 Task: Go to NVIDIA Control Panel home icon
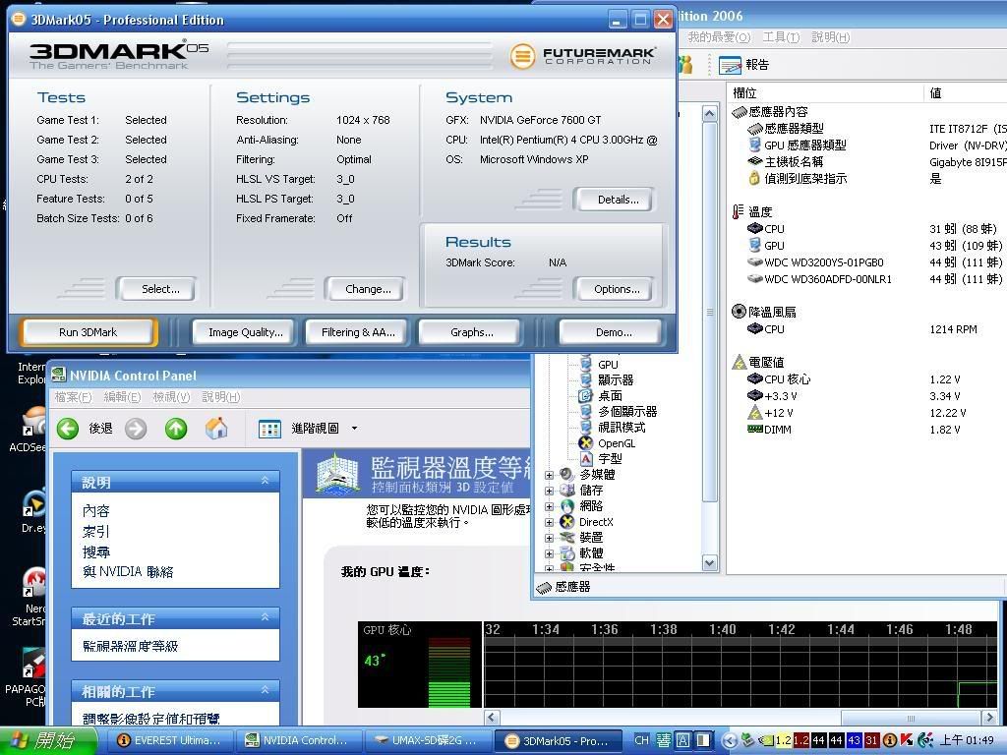click(216, 428)
